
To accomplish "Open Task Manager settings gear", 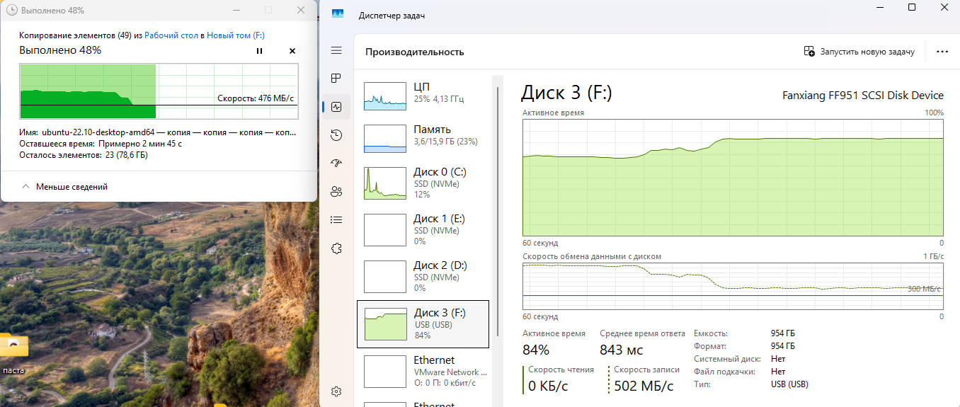I will [x=336, y=391].
